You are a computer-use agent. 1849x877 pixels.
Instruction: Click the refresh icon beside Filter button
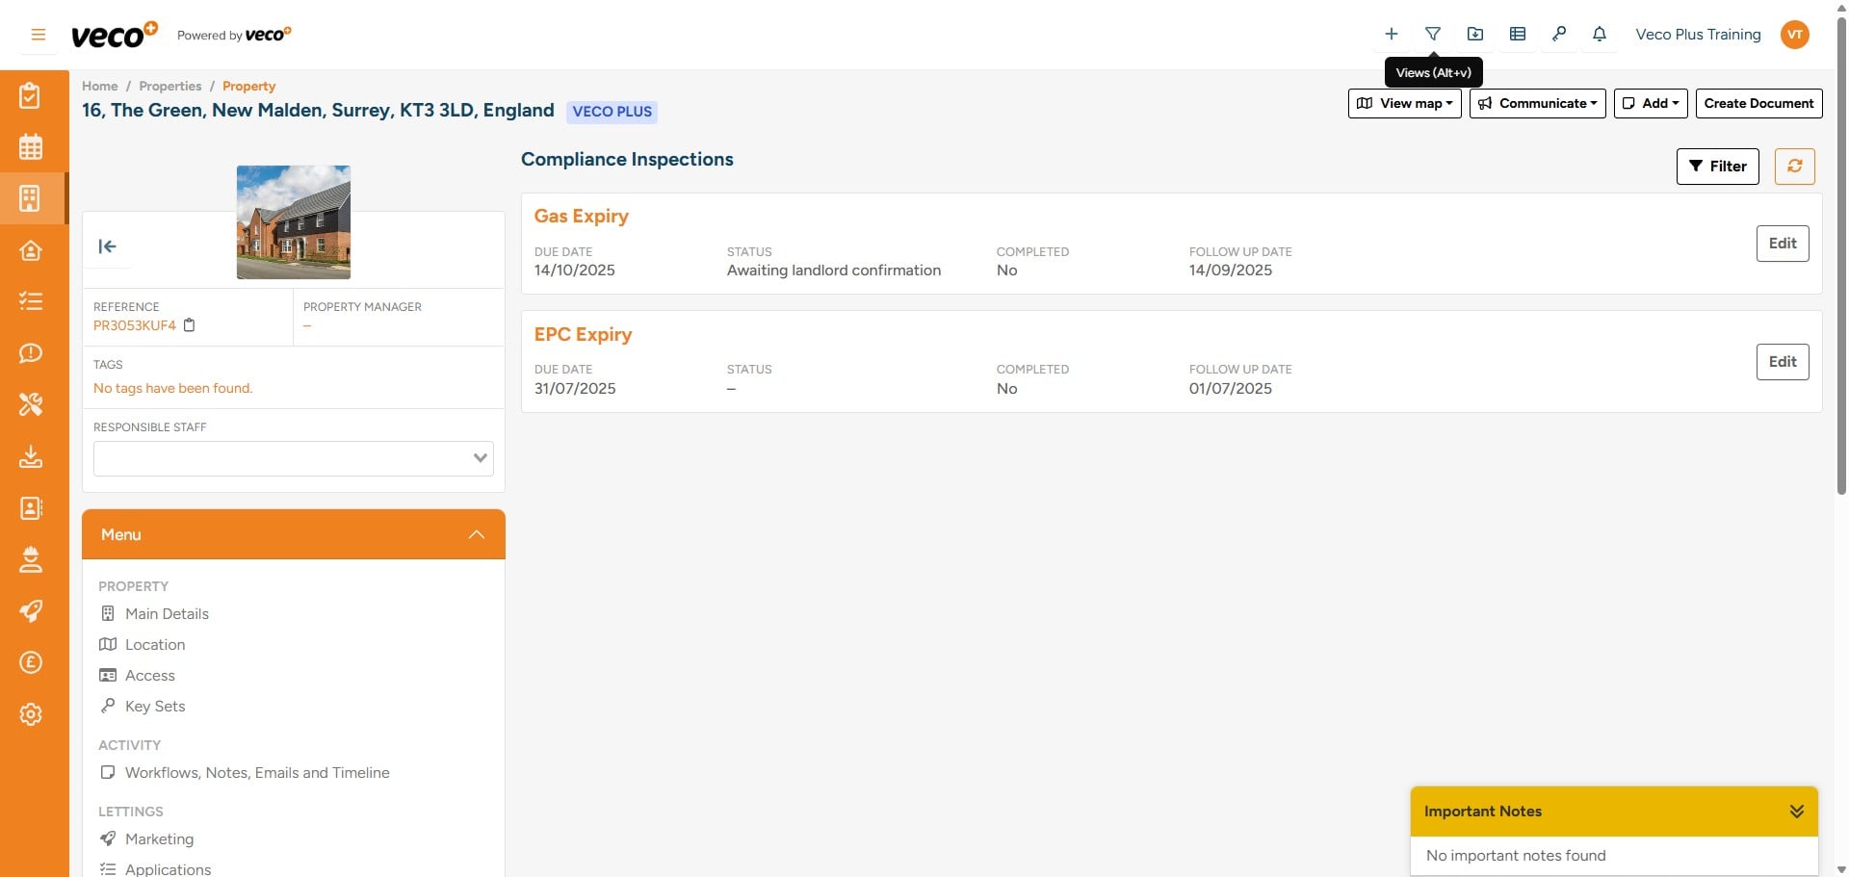[x=1795, y=166]
